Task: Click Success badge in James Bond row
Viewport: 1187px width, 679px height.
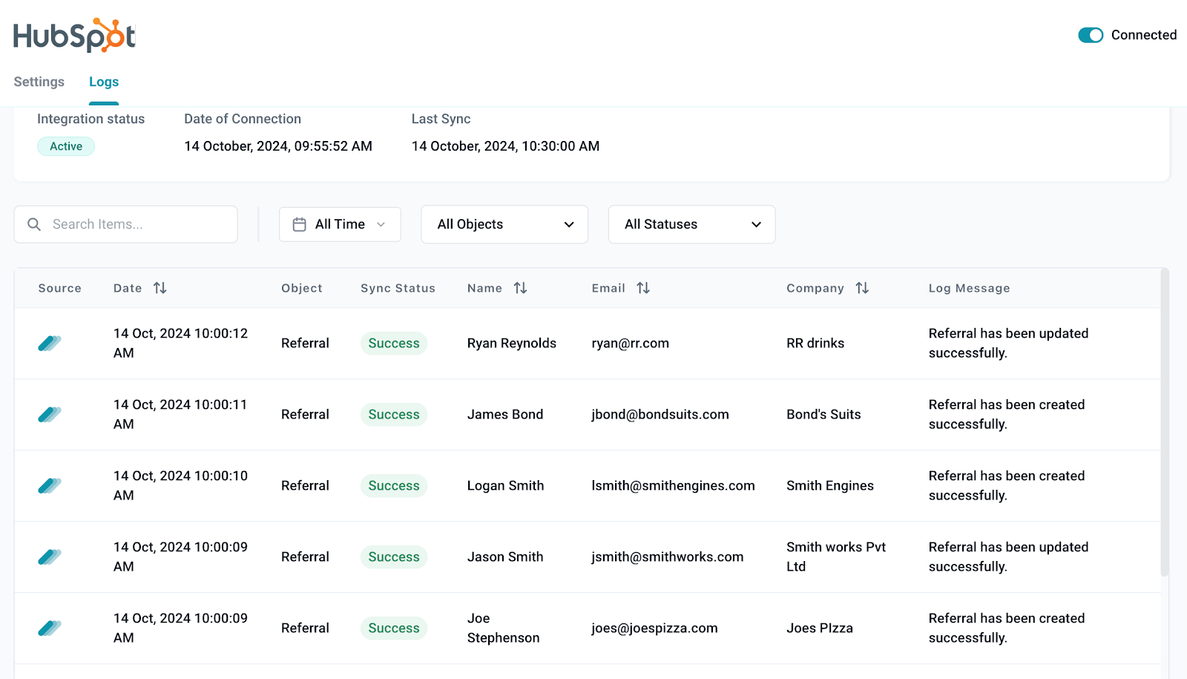Action: pos(394,414)
